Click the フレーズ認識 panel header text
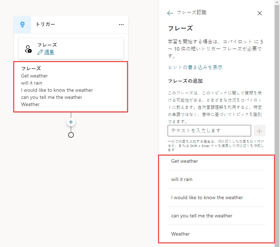The image size is (280, 247). coord(192,12)
